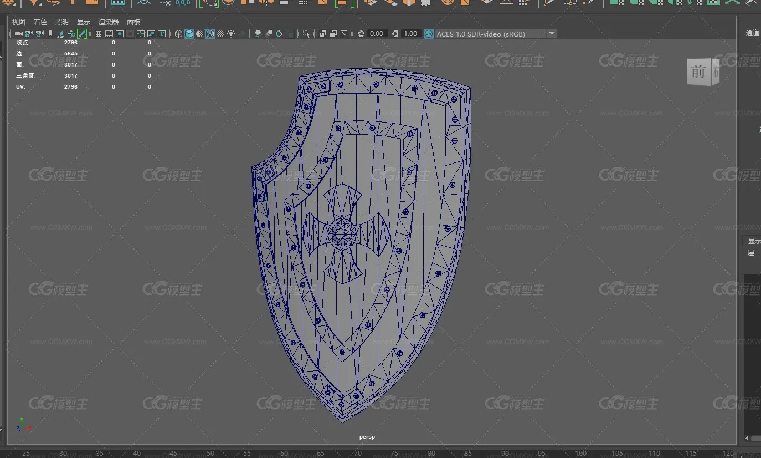Toggle Textured display mode
Screen dimensions: 761x458
pyautogui.click(x=220, y=34)
